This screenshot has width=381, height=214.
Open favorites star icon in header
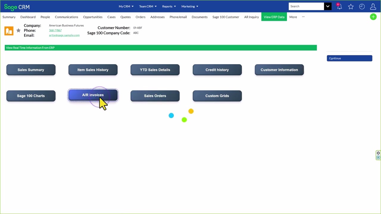coord(351,7)
